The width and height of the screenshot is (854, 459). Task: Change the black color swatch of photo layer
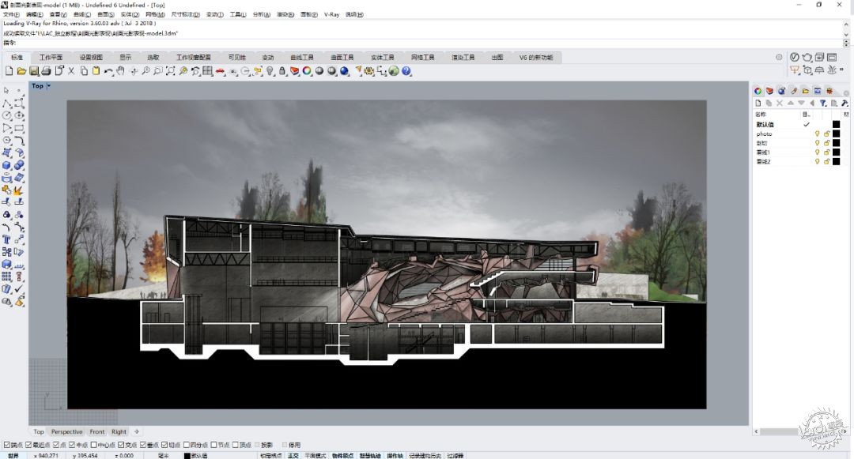(836, 134)
